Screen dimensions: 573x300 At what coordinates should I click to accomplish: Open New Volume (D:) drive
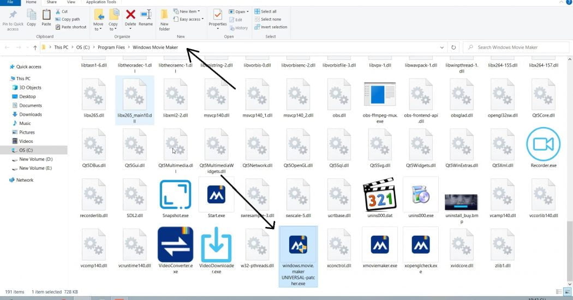click(36, 159)
